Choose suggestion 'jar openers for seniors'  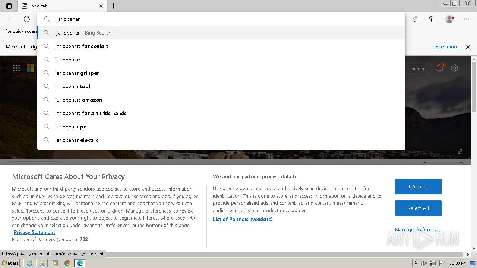click(221, 46)
